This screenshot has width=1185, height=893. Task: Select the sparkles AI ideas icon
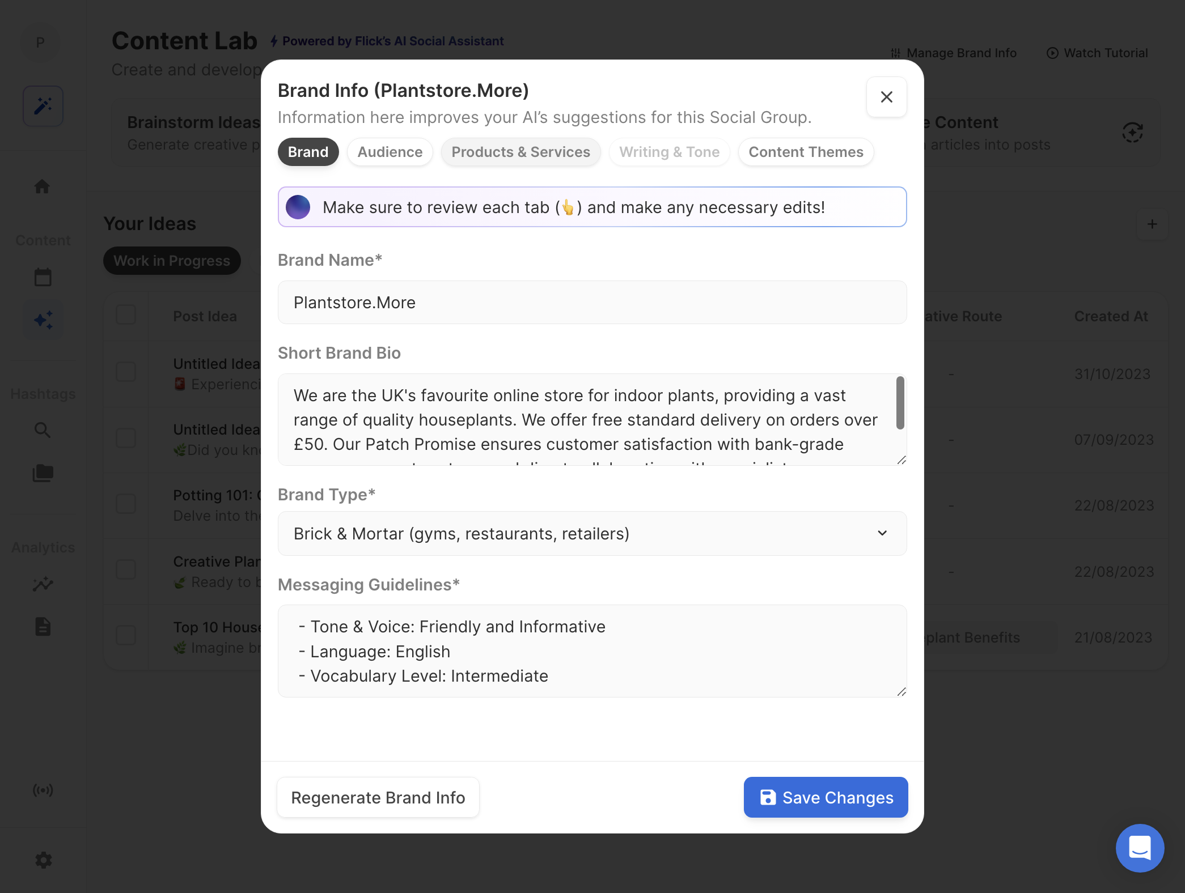(x=43, y=320)
